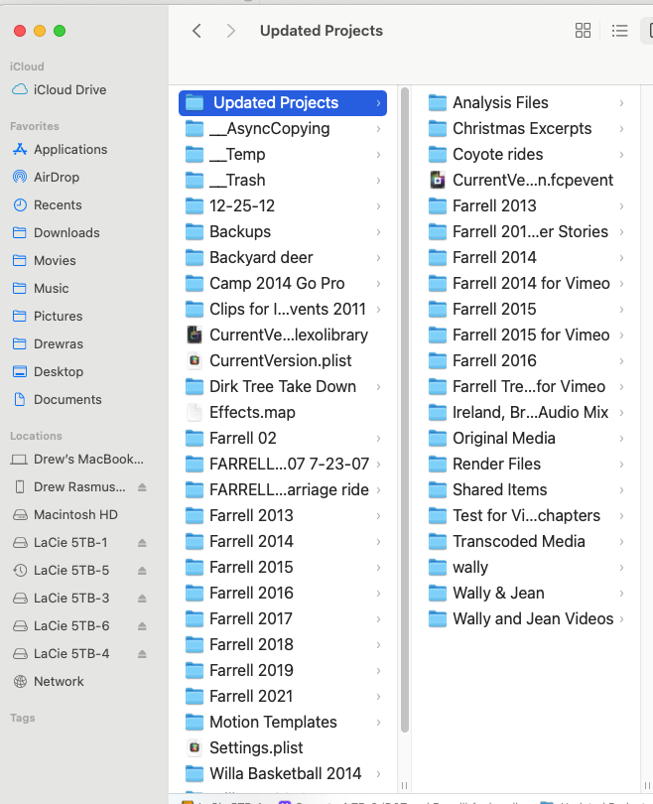The height and width of the screenshot is (804, 653).
Task: Select the __Trash folder
Action: 283,180
